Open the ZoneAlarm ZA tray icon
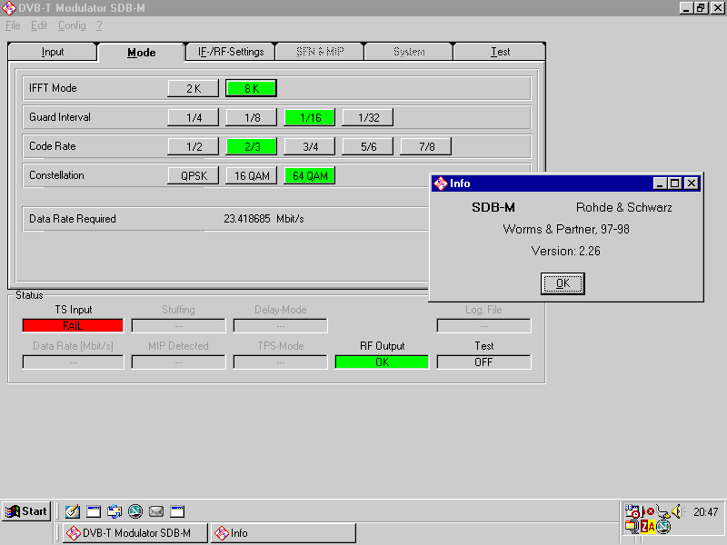 point(648,527)
